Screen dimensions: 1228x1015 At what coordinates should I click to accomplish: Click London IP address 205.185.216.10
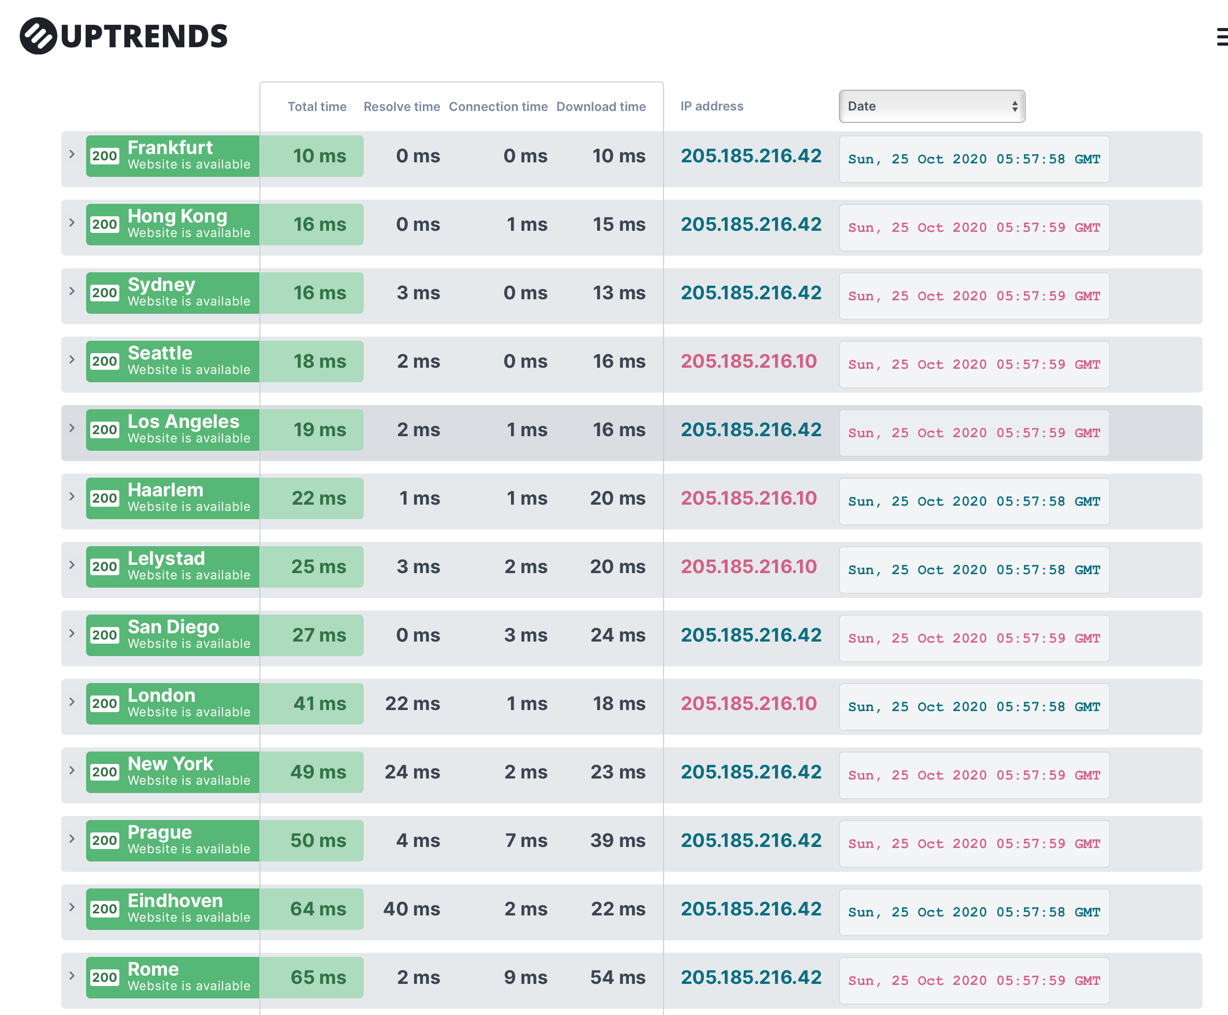pyautogui.click(x=749, y=703)
